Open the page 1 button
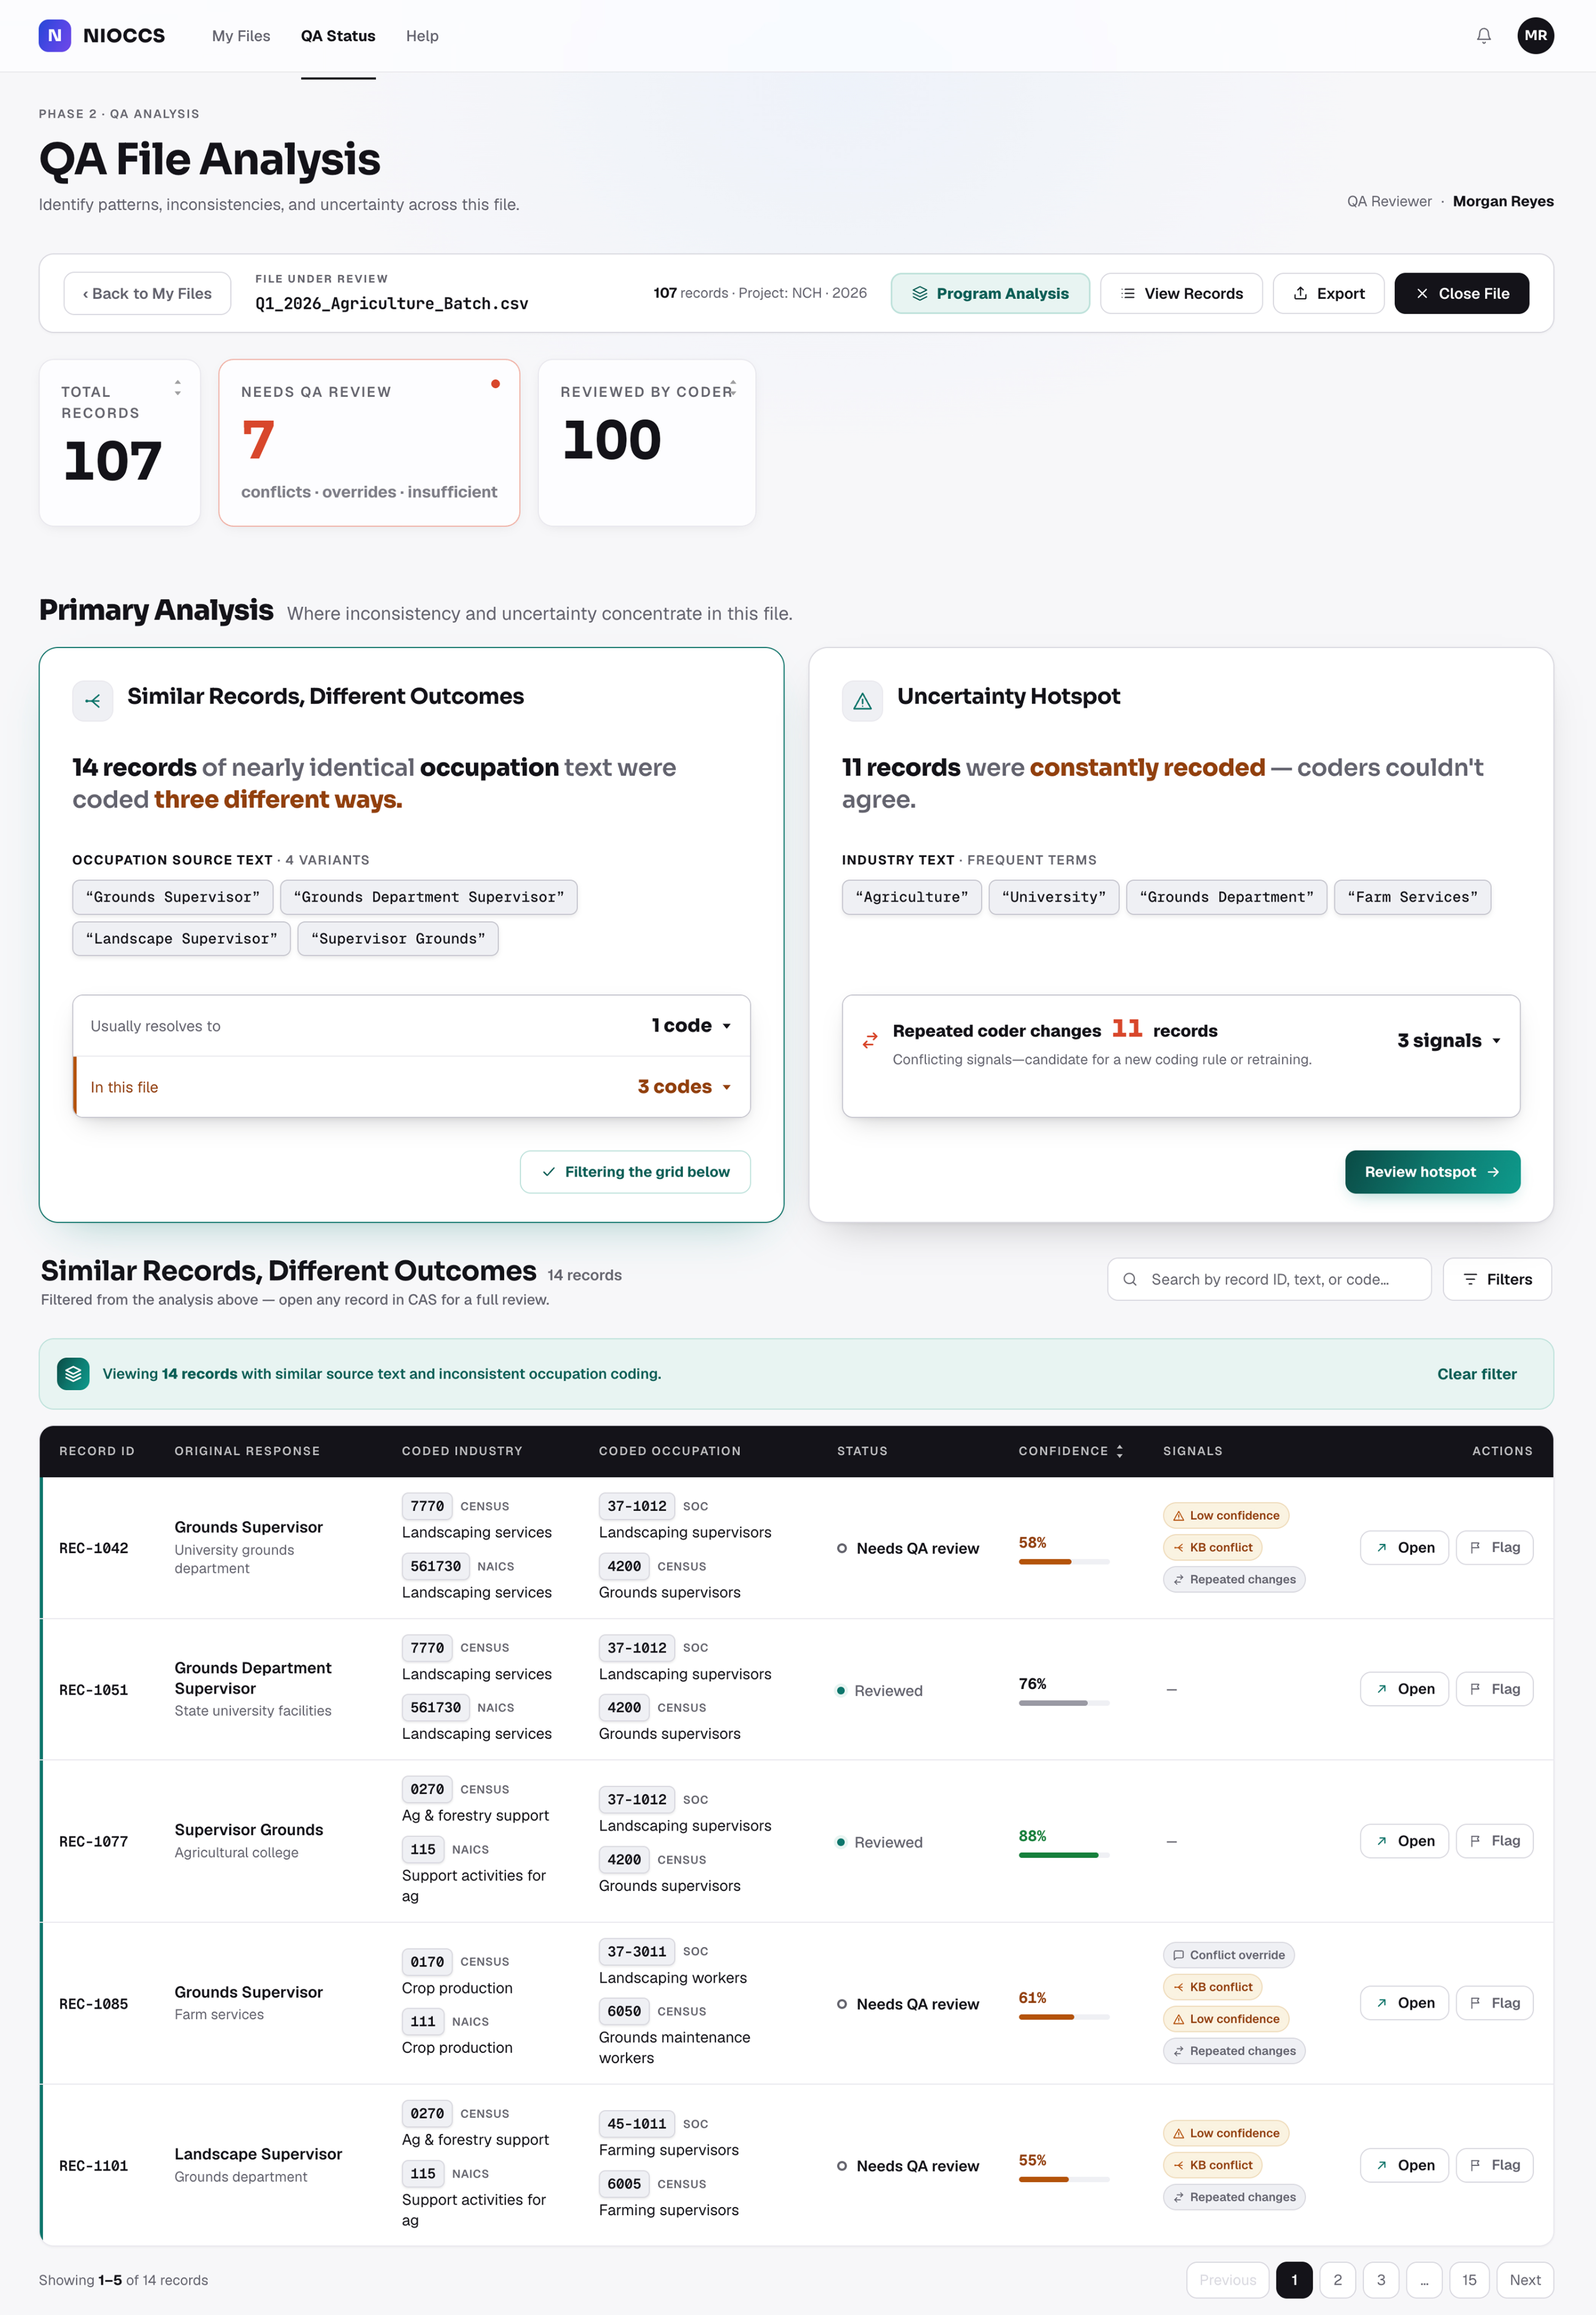This screenshot has height=2315, width=1596. click(x=1294, y=2280)
